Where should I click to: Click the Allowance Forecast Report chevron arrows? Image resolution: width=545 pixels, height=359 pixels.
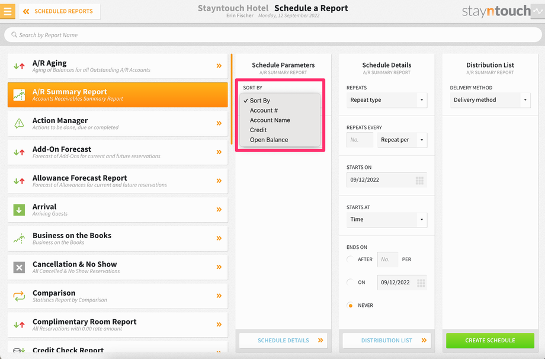219,181
